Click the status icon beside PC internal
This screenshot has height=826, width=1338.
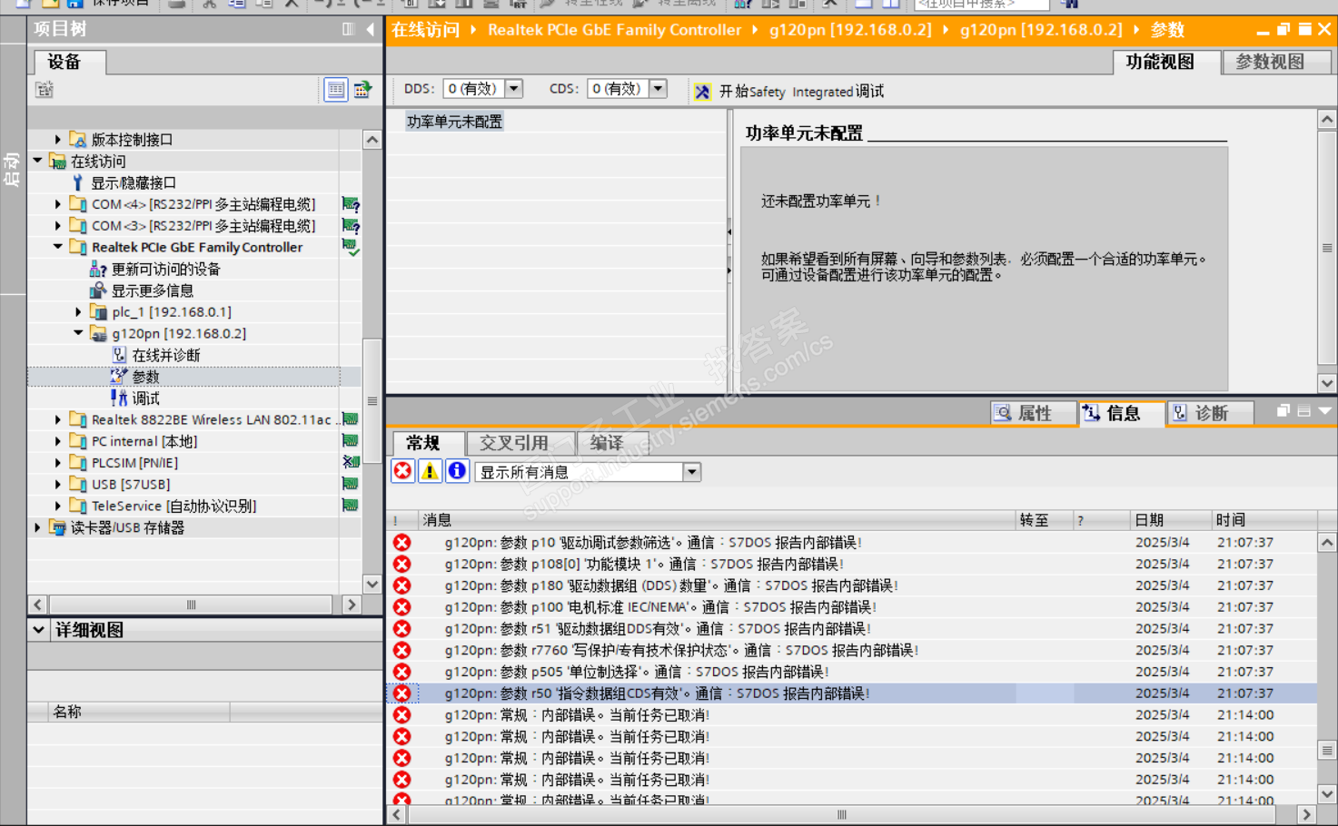coord(351,441)
